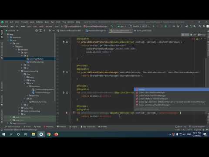Screen dimensions: 209x157
Task: Click the green Run app button
Action: pyautogui.click(x=154, y=26)
